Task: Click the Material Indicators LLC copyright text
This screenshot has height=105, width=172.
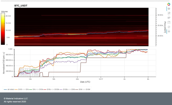Action: click(x=16, y=98)
